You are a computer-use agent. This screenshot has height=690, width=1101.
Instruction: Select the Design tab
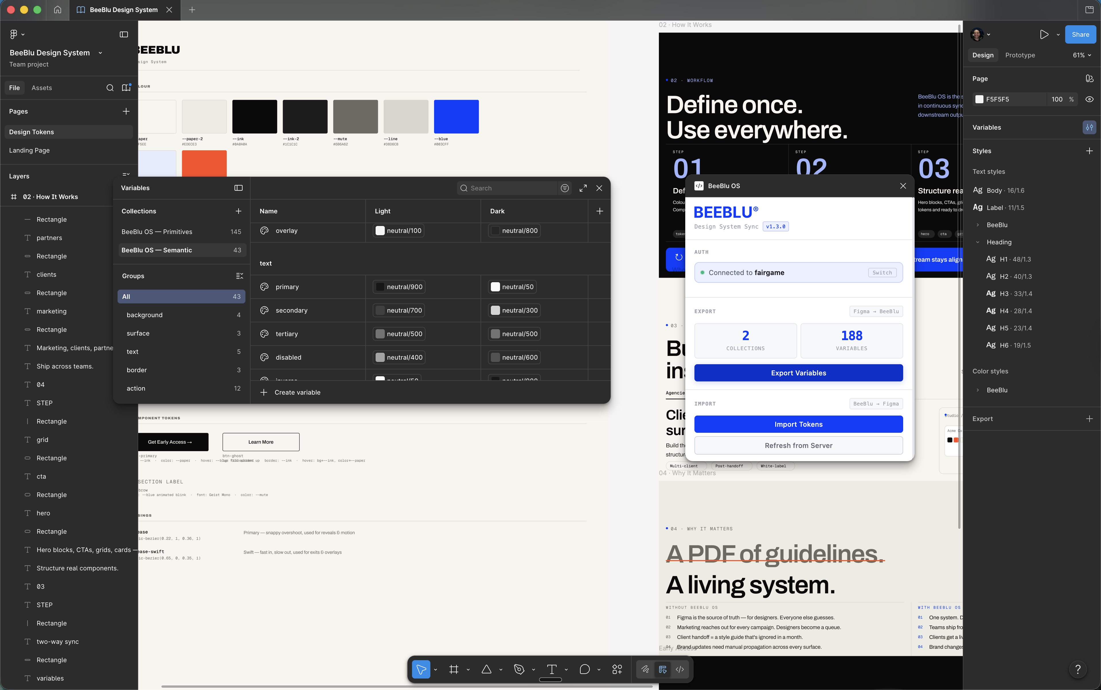(983, 55)
